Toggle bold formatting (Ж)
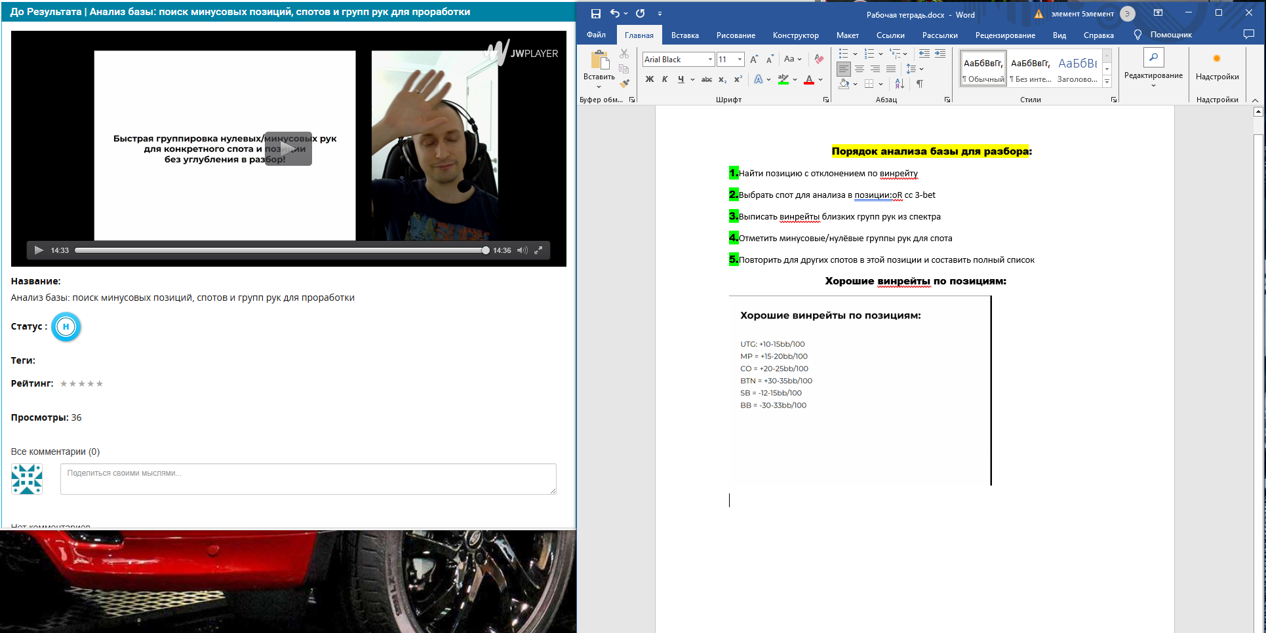1266x633 pixels. click(649, 79)
